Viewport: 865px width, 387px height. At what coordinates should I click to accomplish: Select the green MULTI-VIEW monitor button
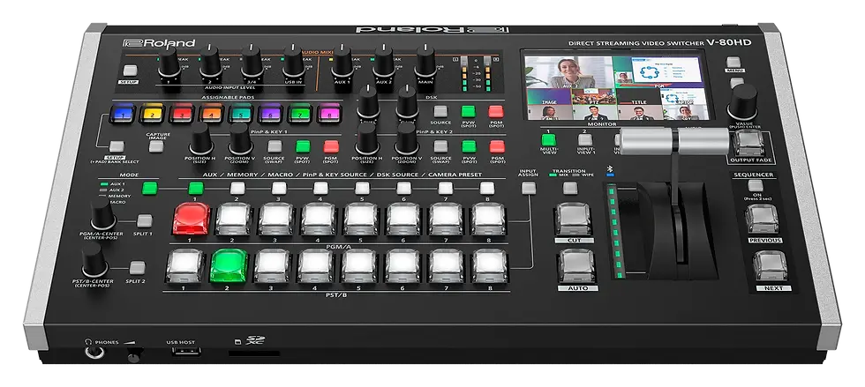(548, 140)
